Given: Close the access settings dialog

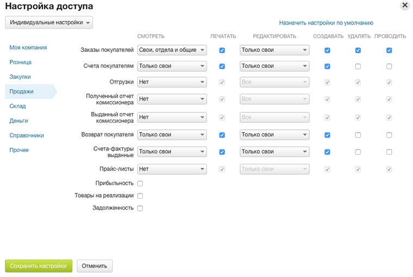Looking at the screenshot, I should pyautogui.click(x=404, y=5).
